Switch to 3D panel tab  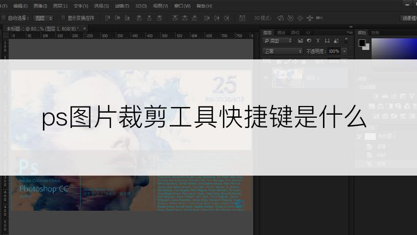pos(308,32)
